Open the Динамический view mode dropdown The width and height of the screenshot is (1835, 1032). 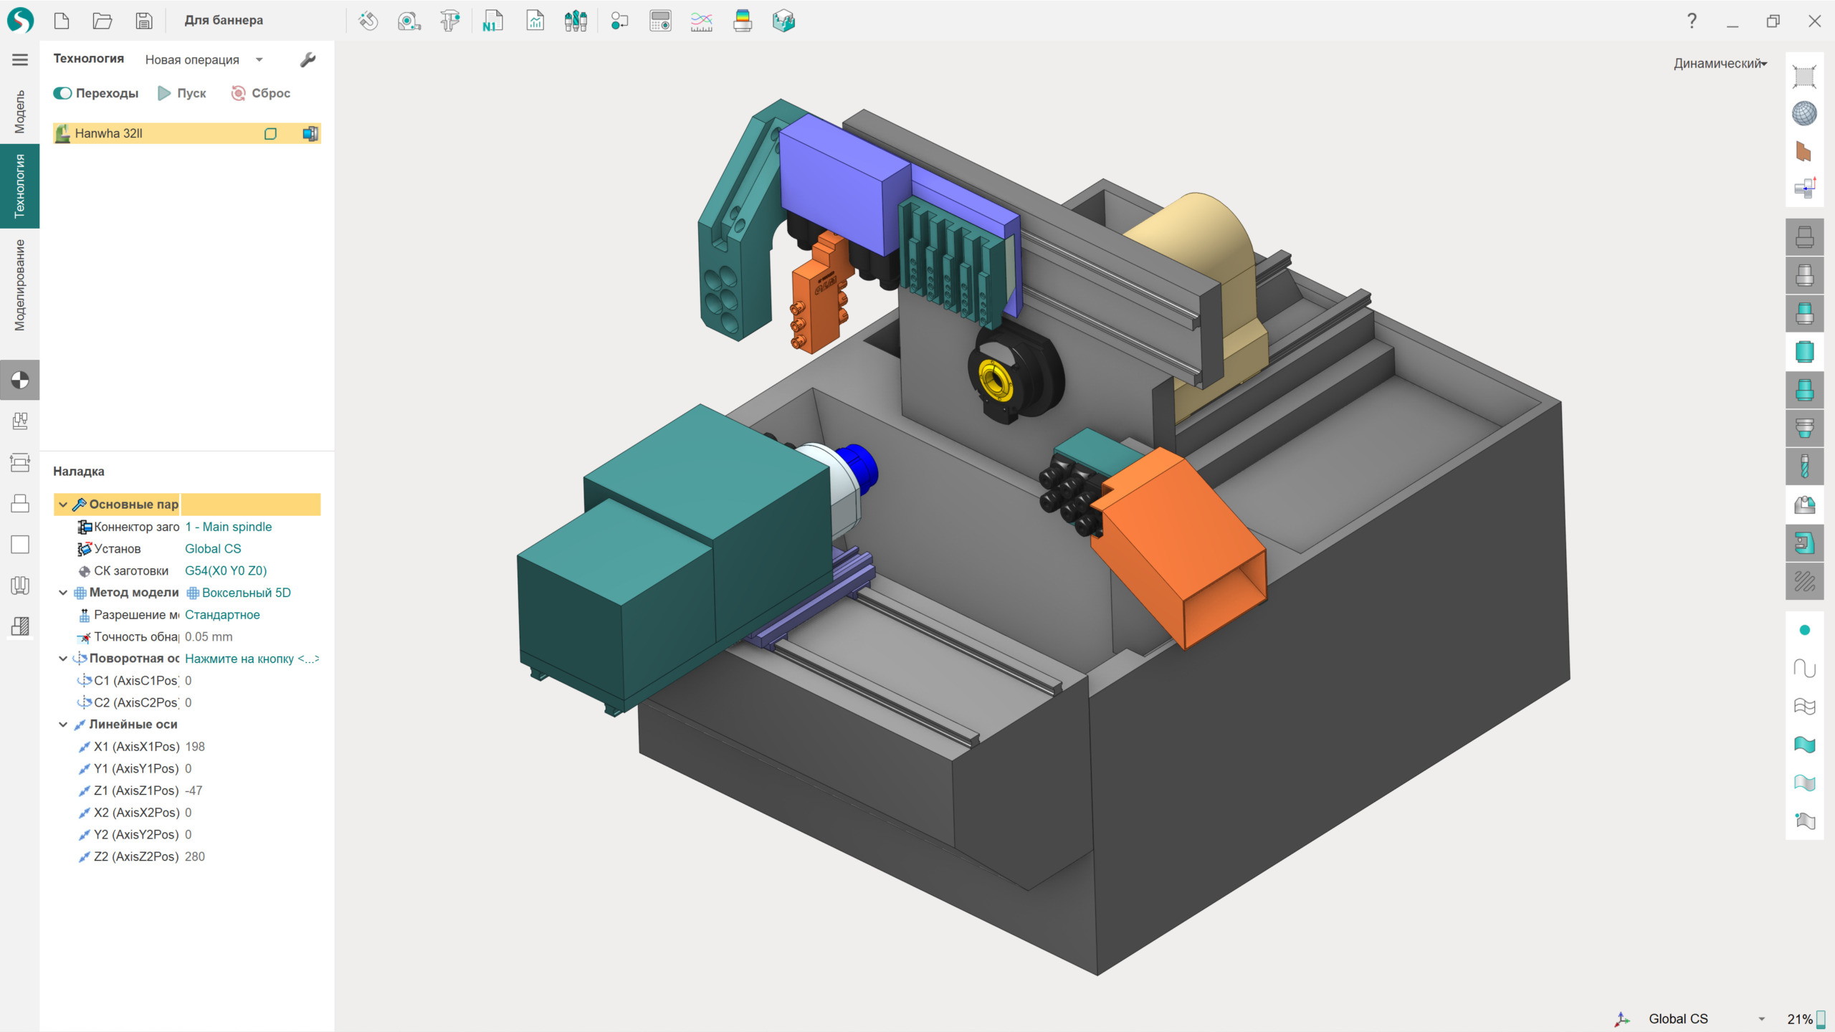click(1720, 63)
